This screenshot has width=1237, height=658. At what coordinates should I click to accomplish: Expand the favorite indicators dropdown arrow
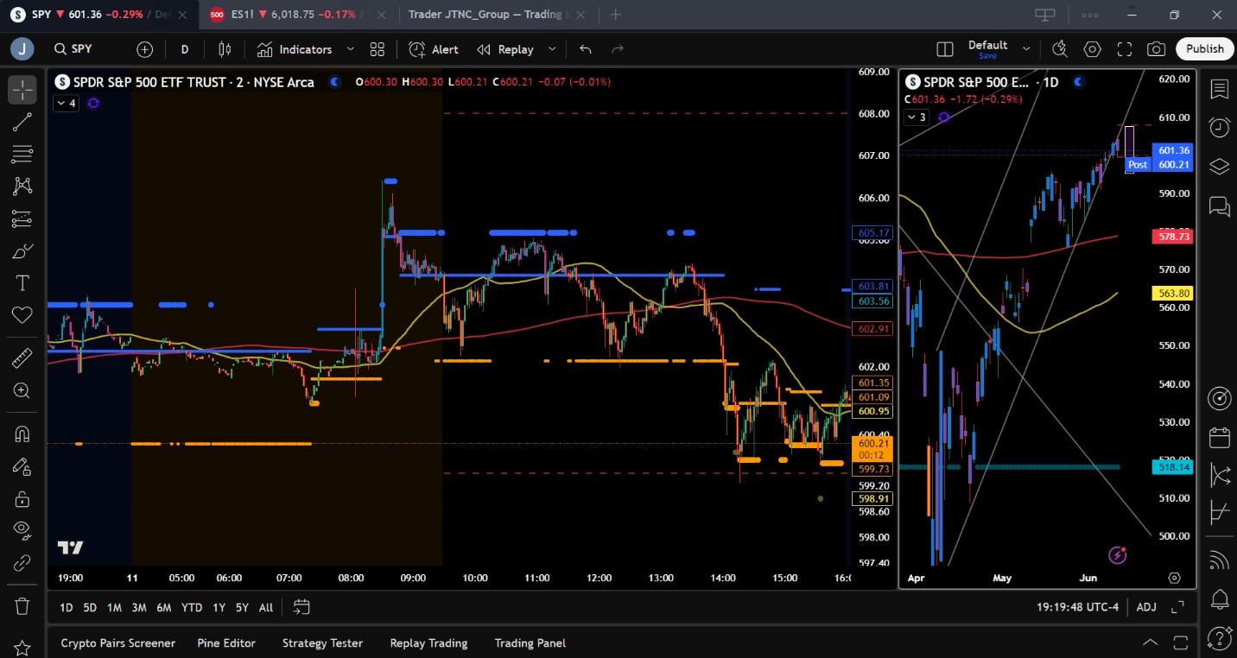point(350,49)
